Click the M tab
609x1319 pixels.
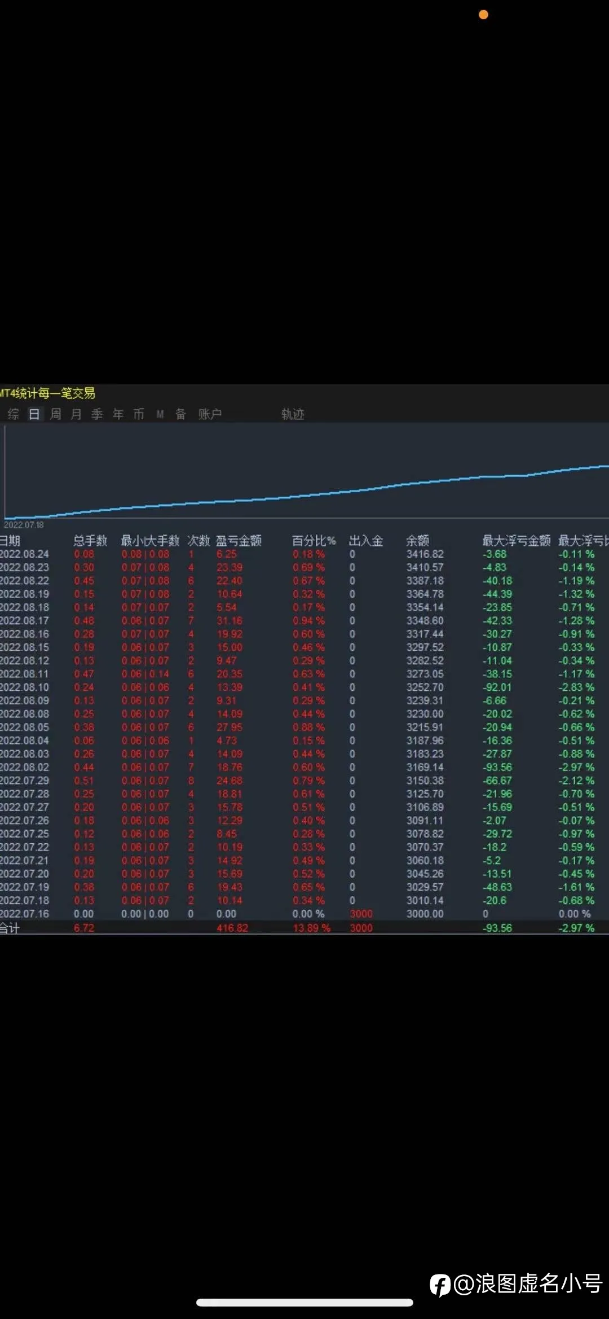pos(160,414)
